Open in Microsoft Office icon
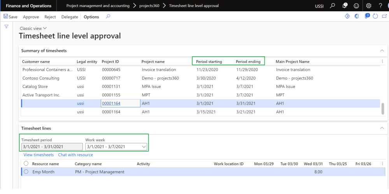The image size is (389, 194). click(357, 16)
